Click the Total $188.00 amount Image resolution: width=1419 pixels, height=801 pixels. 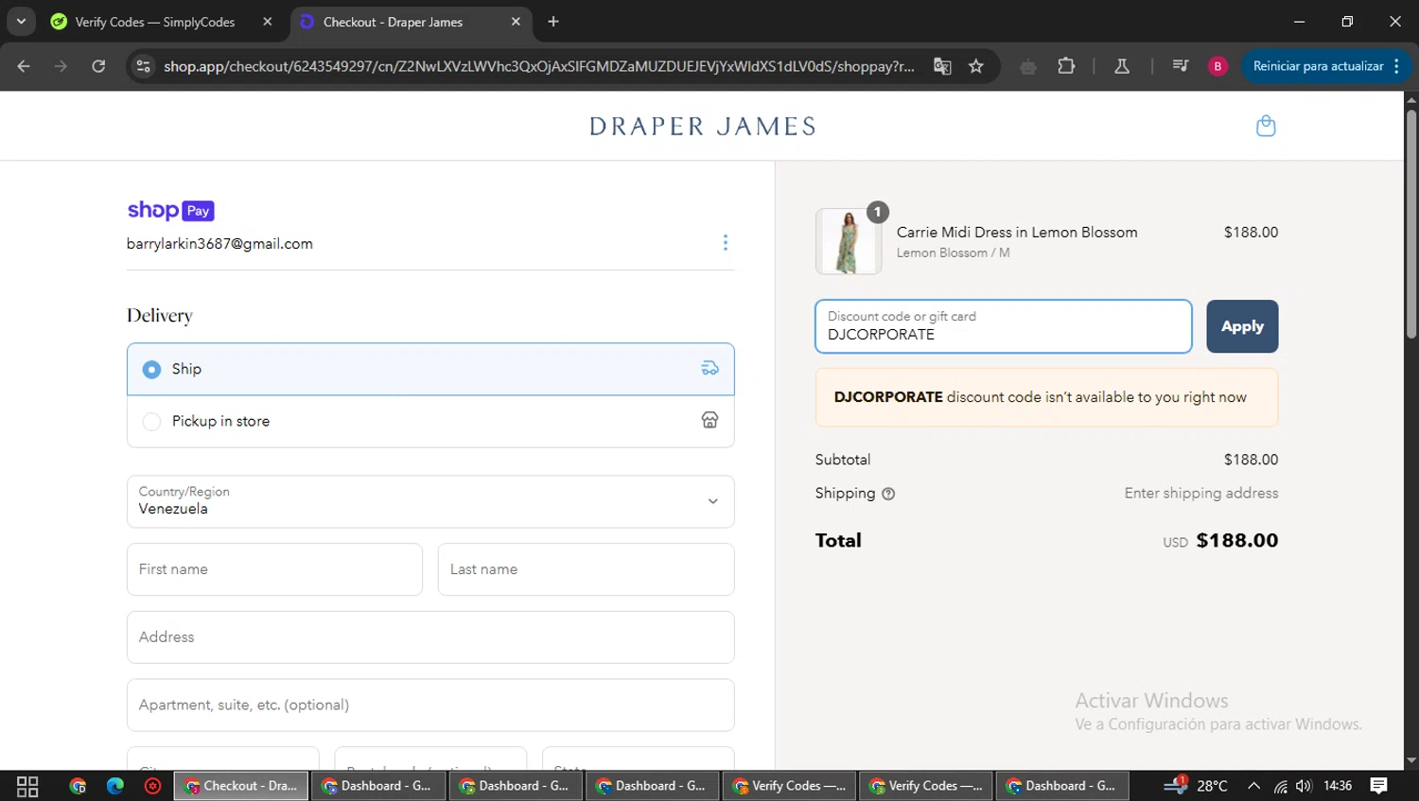1237,541
